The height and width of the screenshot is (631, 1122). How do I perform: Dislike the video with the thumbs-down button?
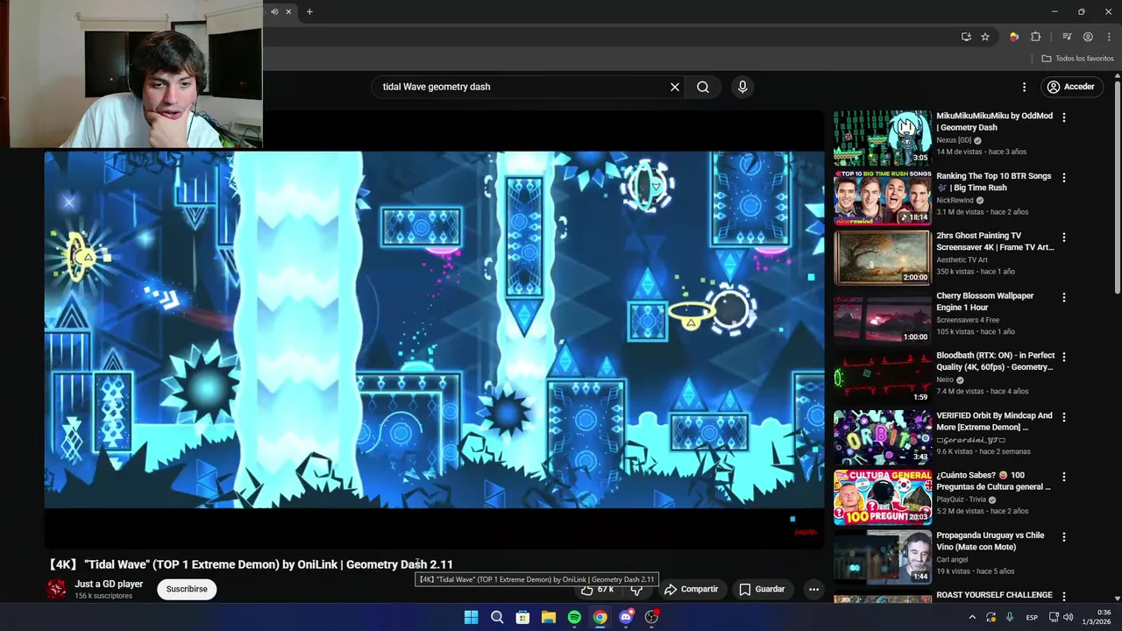(x=637, y=589)
